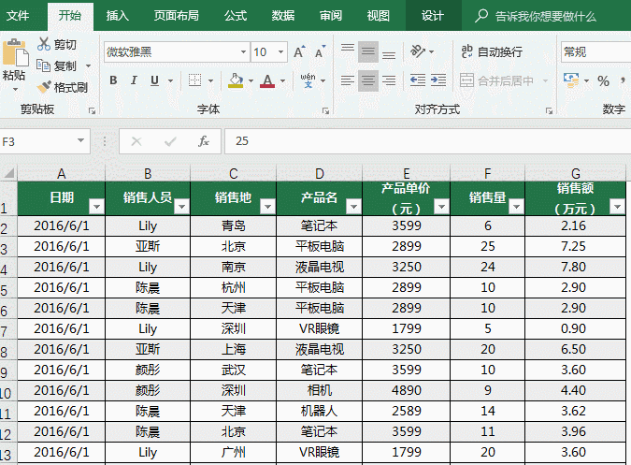Increase indent icon
Image resolution: width=631 pixels, height=465 pixels.
438,80
